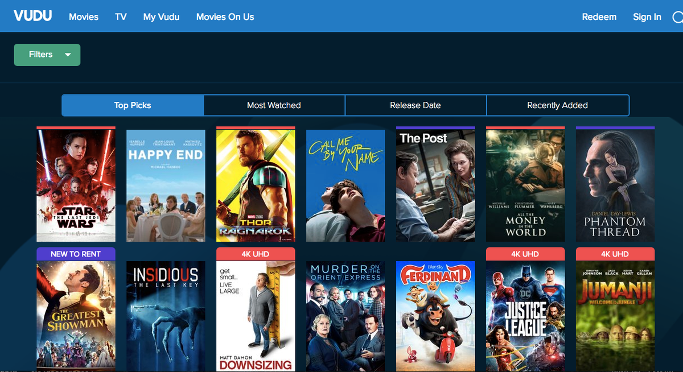
Task: Click the VUDU logo
Action: (x=33, y=16)
